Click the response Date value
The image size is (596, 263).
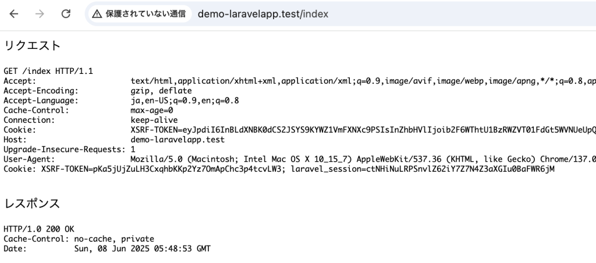143,249
